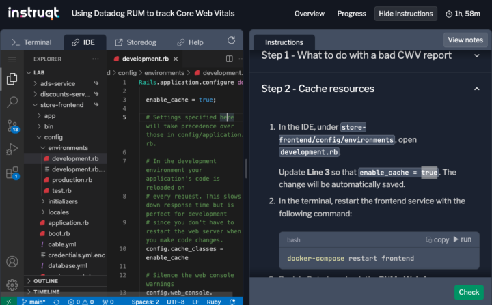Click the green Check button

(469, 292)
